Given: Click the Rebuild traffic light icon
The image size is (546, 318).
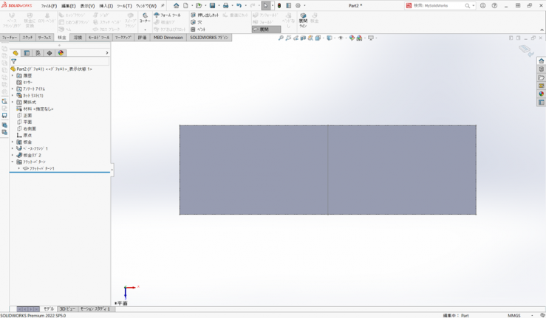Looking at the screenshot, I should [x=279, y=6].
